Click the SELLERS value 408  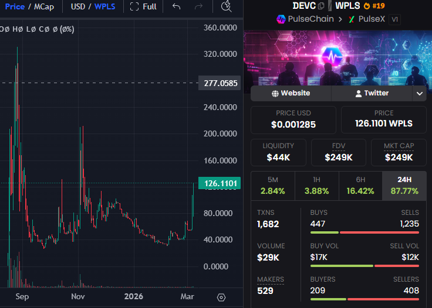coord(411,290)
